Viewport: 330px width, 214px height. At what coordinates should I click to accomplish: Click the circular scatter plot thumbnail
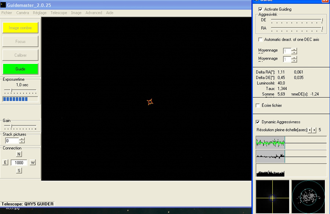coord(308,197)
